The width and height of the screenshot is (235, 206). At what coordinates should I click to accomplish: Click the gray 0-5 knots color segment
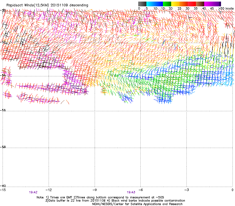(142, 4)
